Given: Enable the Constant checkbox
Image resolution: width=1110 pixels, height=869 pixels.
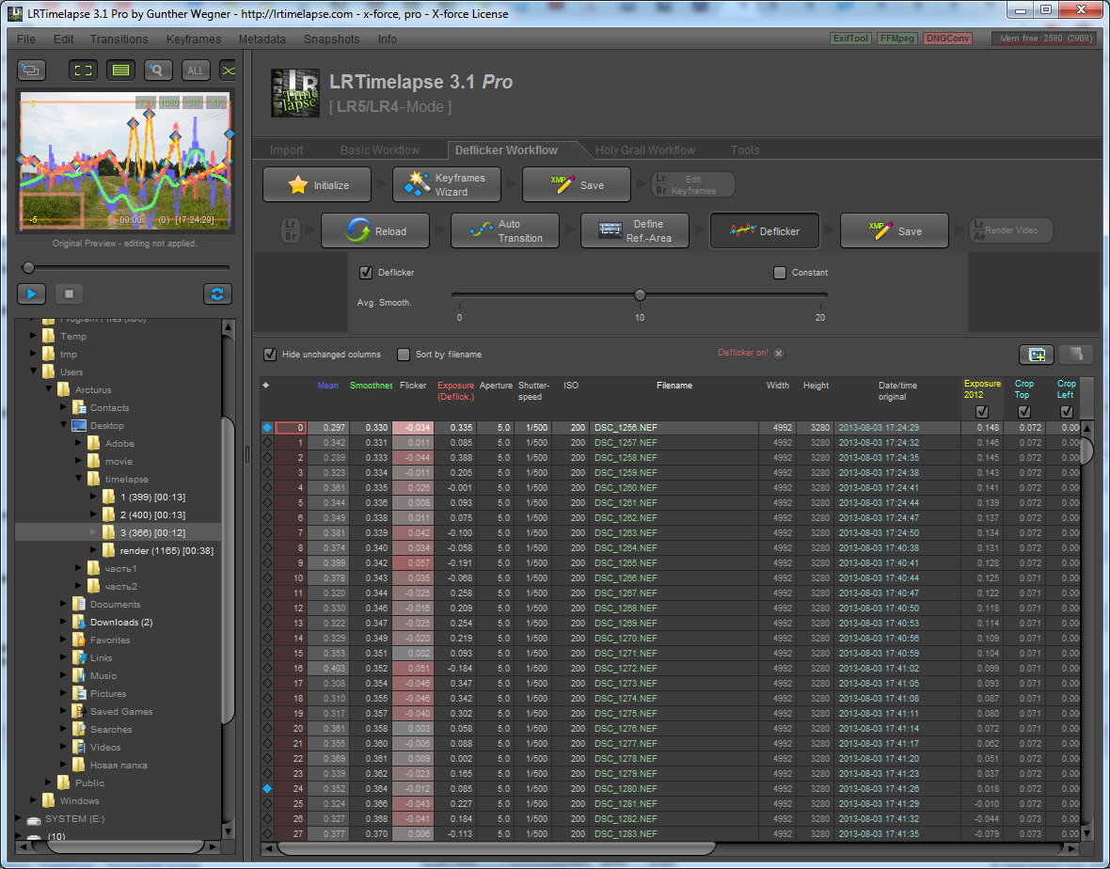Looking at the screenshot, I should 779,273.
